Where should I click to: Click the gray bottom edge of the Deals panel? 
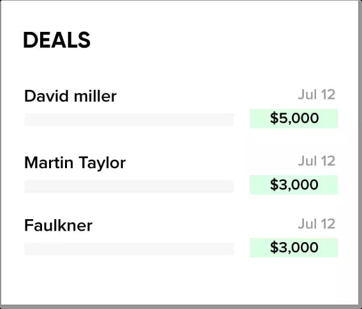(x=181, y=306)
